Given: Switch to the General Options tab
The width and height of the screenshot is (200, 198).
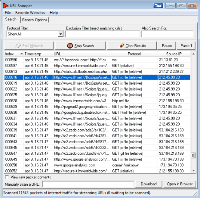Looking at the screenshot, I should (x=35, y=20).
